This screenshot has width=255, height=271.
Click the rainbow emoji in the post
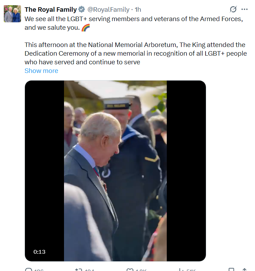86,28
